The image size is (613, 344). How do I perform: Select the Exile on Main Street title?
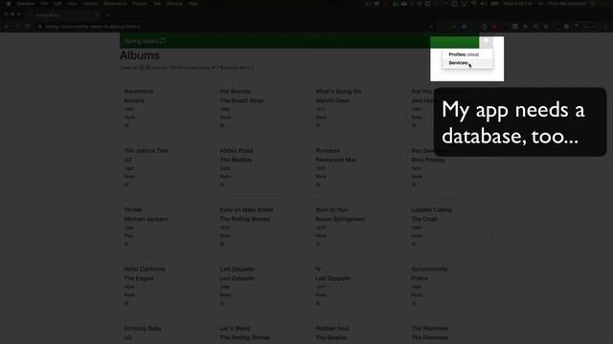click(x=246, y=210)
